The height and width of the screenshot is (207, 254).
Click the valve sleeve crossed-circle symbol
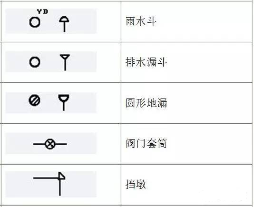pos(50,144)
